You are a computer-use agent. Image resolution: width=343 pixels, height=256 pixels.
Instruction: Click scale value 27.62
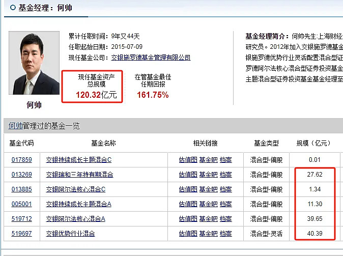[315, 175]
